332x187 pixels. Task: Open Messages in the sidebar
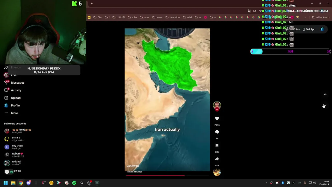(x=18, y=83)
